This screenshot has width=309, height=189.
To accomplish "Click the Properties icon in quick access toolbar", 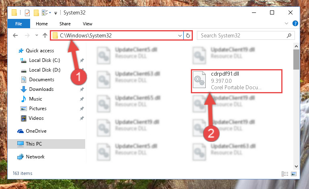I will point(27,13).
